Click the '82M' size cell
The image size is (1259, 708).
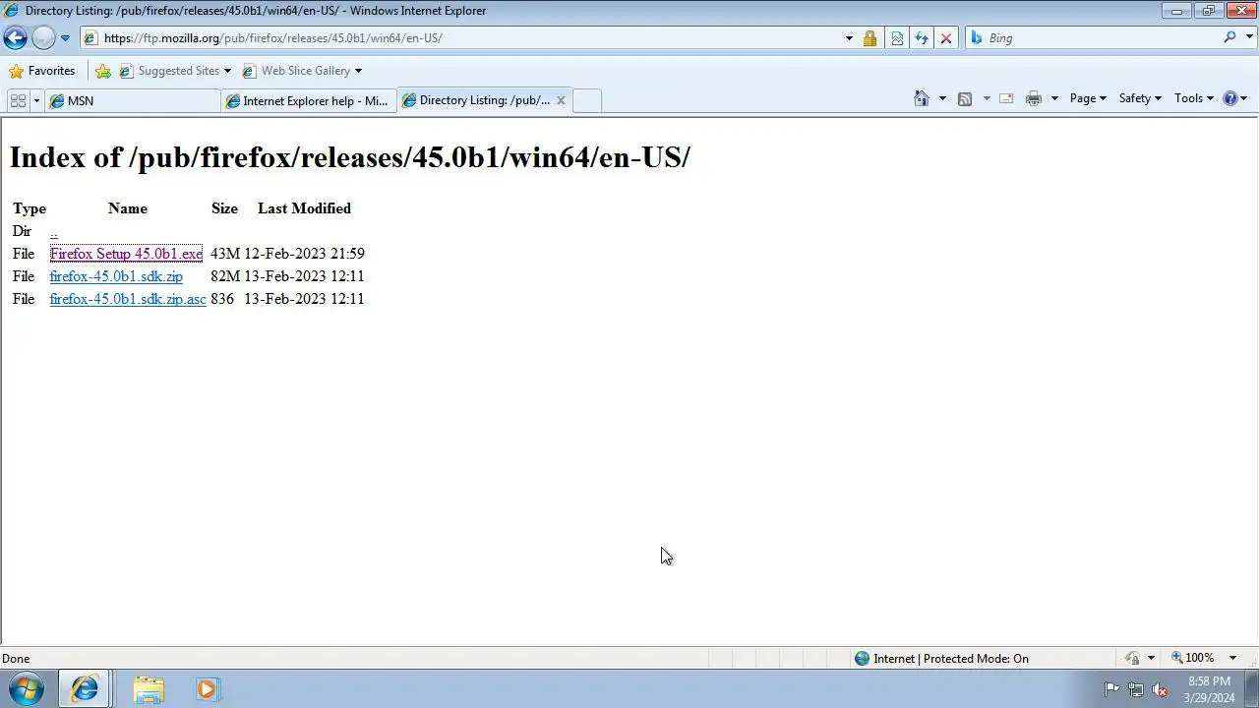click(224, 276)
